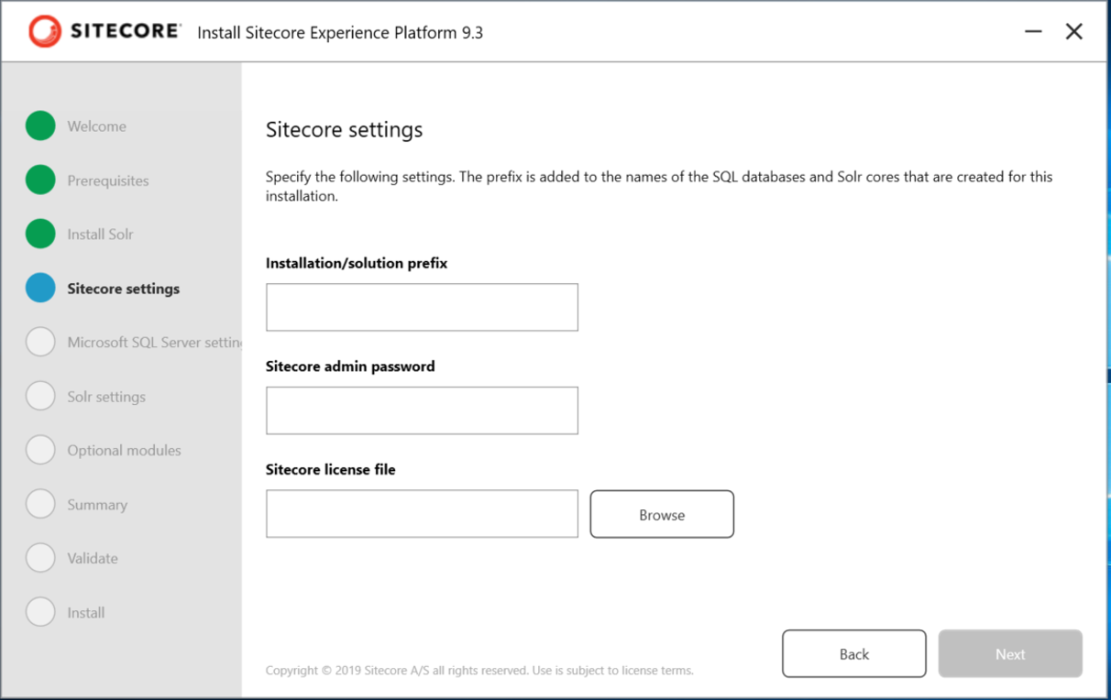Go back to the previous step
This screenshot has height=700, width=1111.
click(853, 654)
